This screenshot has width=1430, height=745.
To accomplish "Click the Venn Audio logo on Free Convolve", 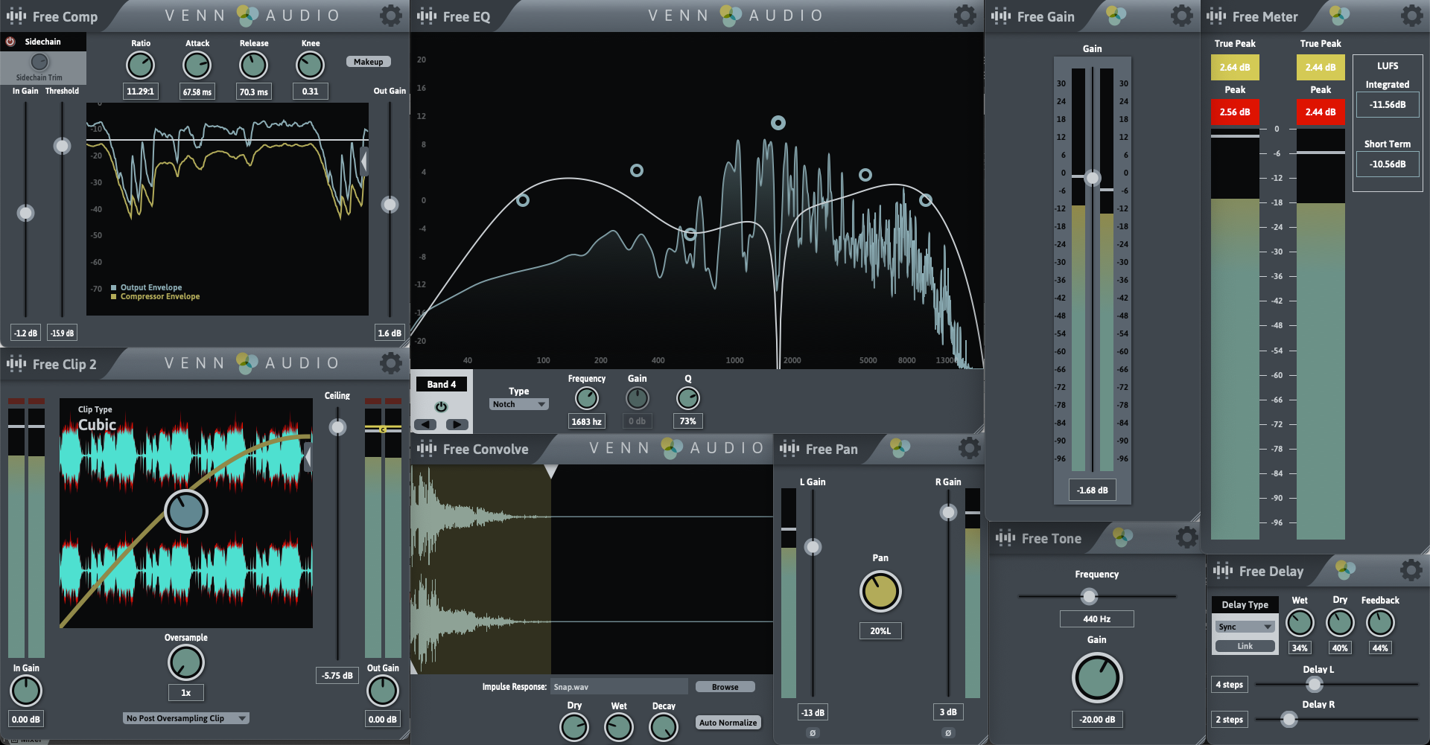I will [674, 448].
